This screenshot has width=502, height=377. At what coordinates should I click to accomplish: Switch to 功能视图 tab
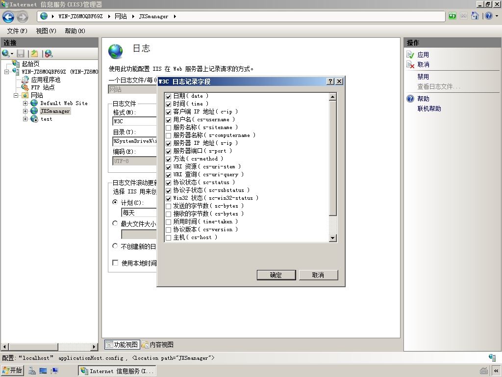[x=122, y=345]
